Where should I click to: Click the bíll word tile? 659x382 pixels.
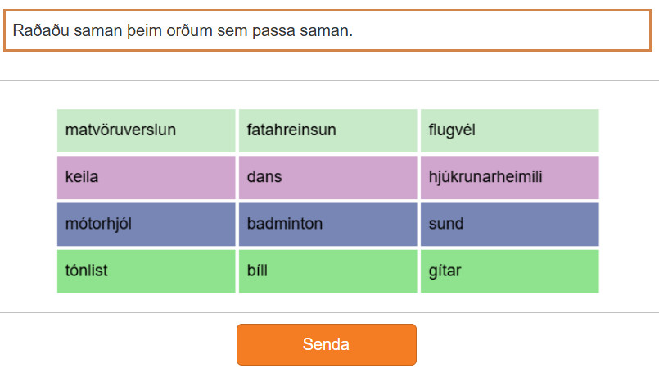327,271
